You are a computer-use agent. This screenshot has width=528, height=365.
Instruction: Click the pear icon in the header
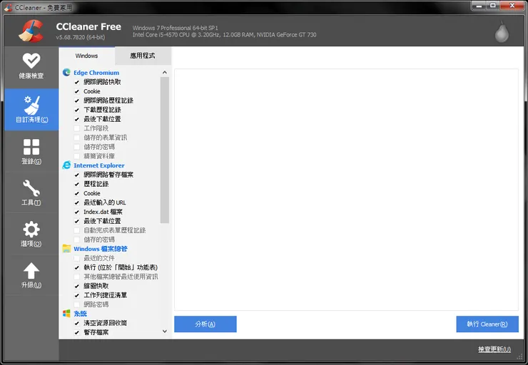(502, 32)
